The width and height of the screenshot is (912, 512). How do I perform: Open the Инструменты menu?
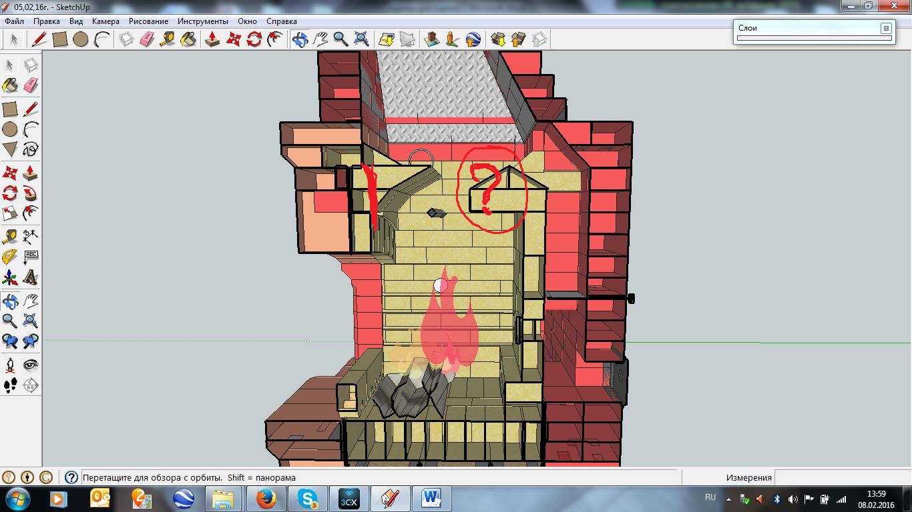(202, 21)
